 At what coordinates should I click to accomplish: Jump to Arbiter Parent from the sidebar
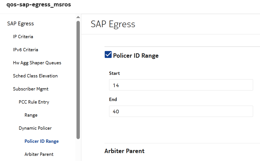39,154
